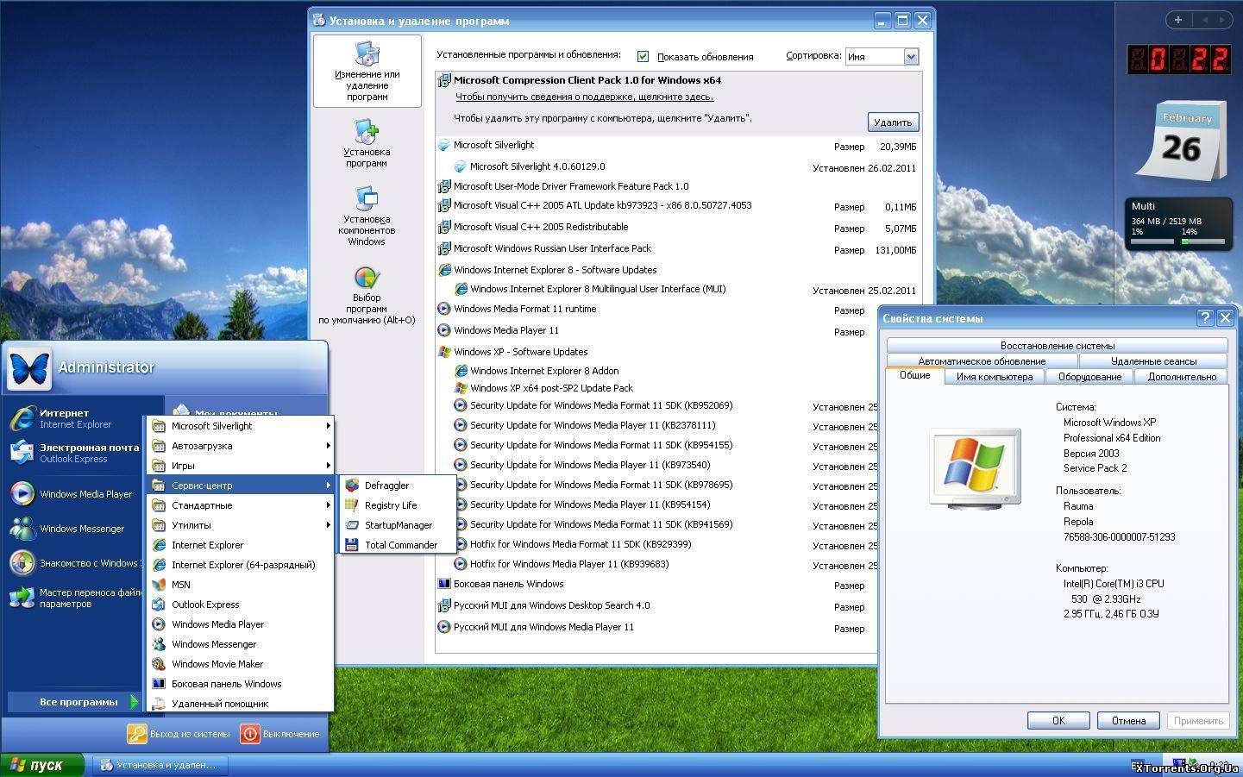Select Русский MUI для Windows Media Player 11
Screen dimensions: 1243x777
coord(679,627)
